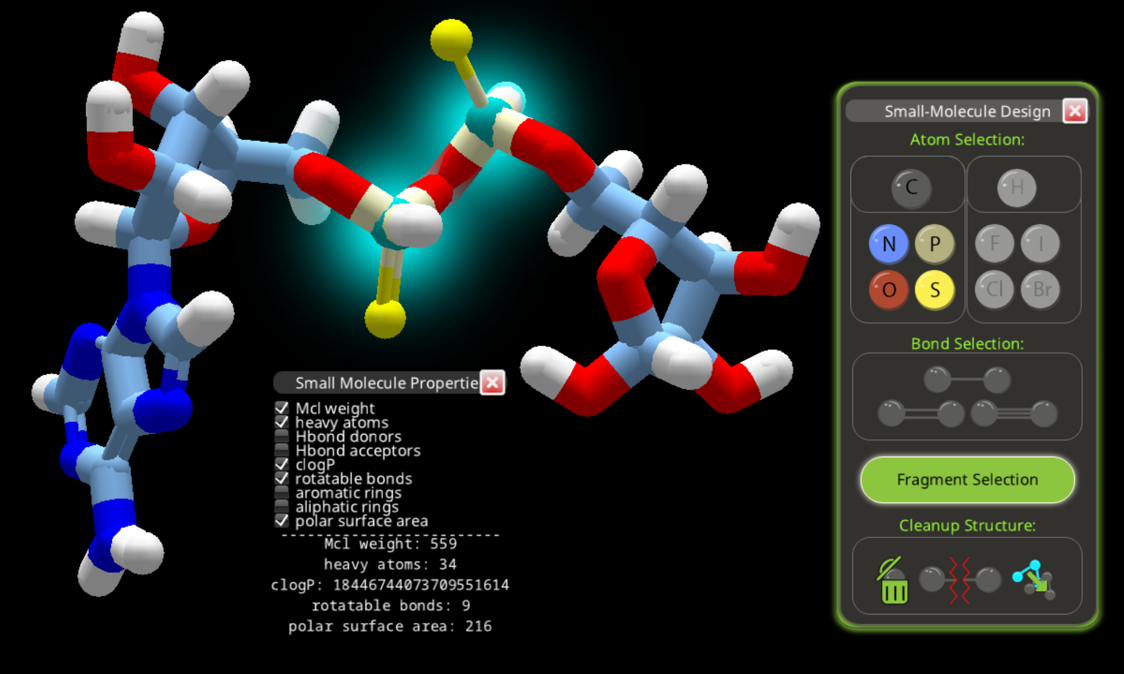
Task: Close the Small Molecule Properties panel
Action: pos(492,383)
